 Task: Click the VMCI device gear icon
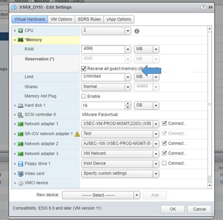pyautogui.click(x=21, y=183)
